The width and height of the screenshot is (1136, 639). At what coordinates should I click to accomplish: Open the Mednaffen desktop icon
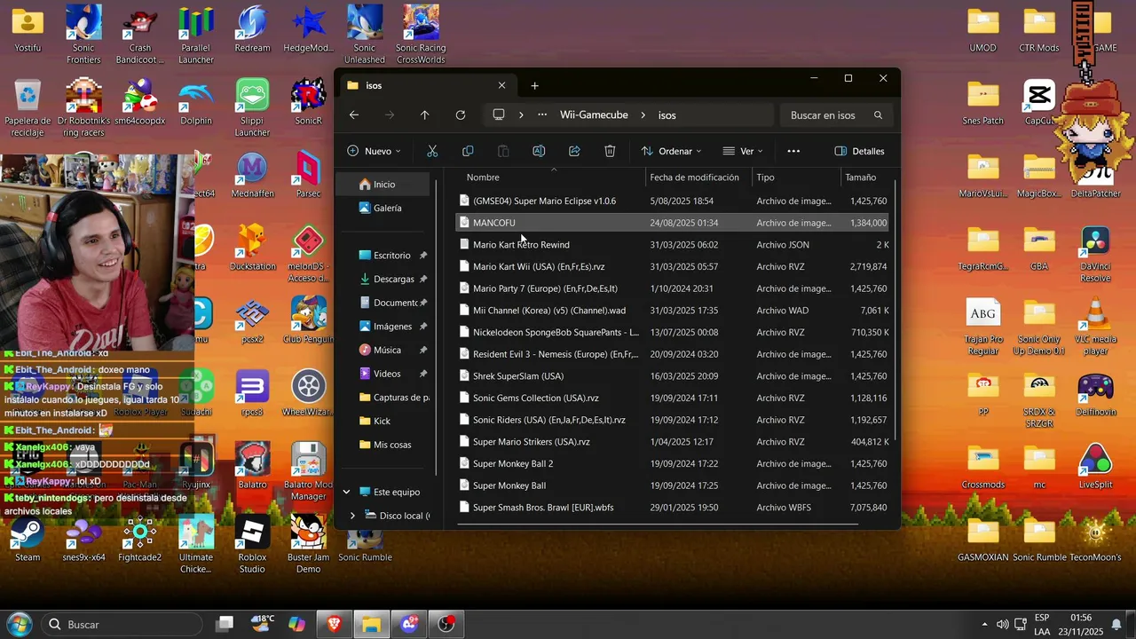252,175
